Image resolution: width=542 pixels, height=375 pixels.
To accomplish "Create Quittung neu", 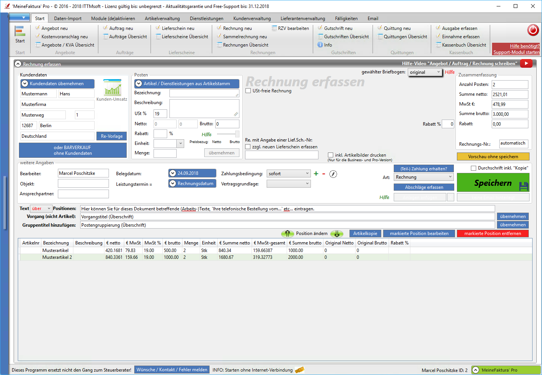I will click(x=394, y=28).
